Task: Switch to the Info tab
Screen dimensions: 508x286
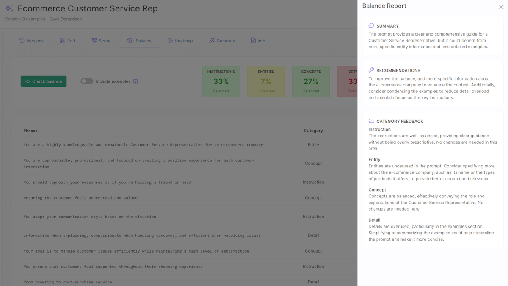Action: [x=258, y=41]
